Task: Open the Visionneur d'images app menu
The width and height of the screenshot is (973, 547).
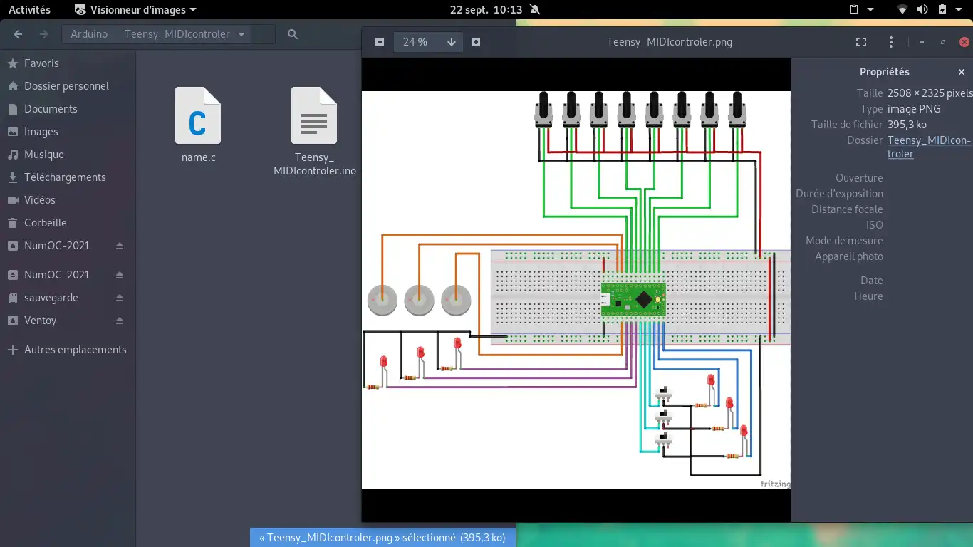Action: [135, 10]
